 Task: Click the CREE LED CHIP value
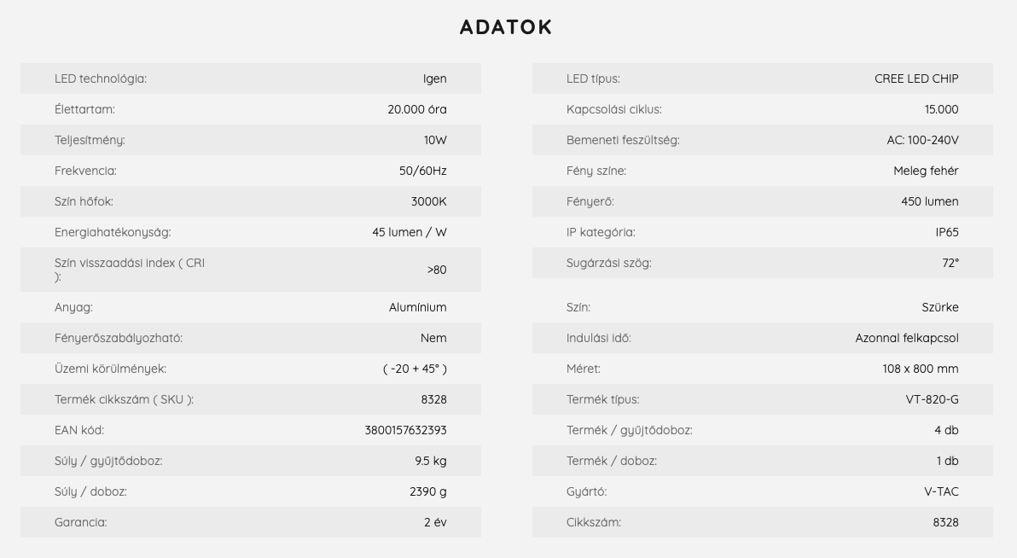[915, 78]
